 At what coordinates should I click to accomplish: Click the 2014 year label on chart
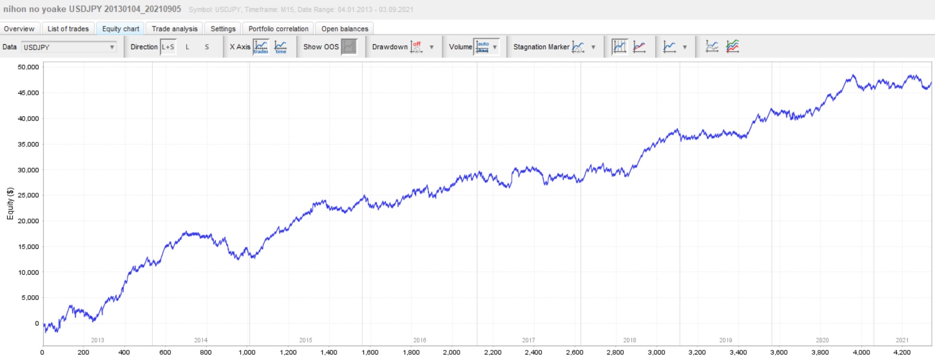click(201, 340)
